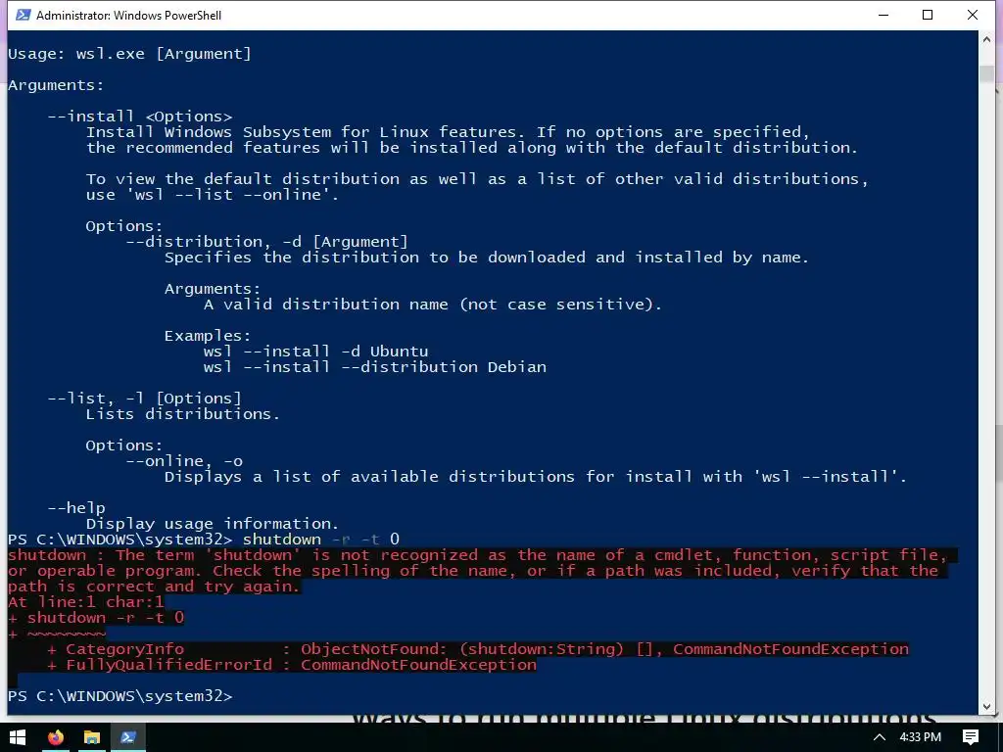The height and width of the screenshot is (752, 1003).
Task: Click 'Specifies the distribution to be downloaded' line
Action: click(x=487, y=258)
